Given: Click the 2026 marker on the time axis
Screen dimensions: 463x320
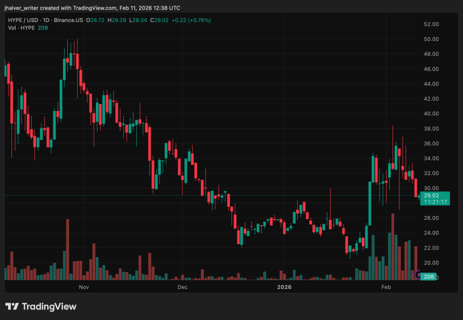Looking at the screenshot, I should click(x=284, y=287).
